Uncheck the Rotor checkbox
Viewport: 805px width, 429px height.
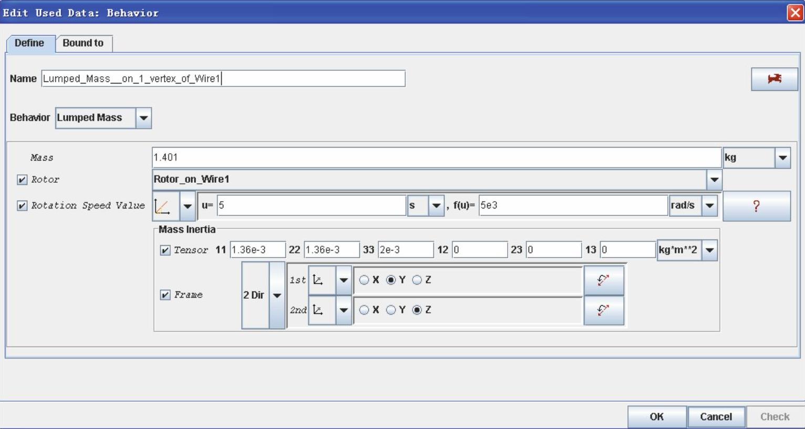coord(22,180)
